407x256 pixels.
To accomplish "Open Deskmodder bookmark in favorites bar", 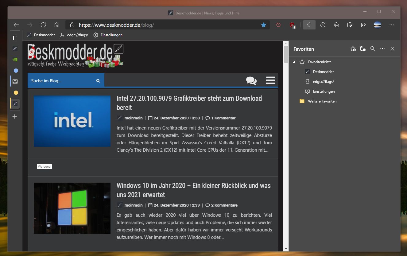I will [x=41, y=35].
